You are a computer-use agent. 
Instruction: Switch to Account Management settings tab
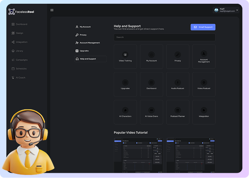coord(89,43)
